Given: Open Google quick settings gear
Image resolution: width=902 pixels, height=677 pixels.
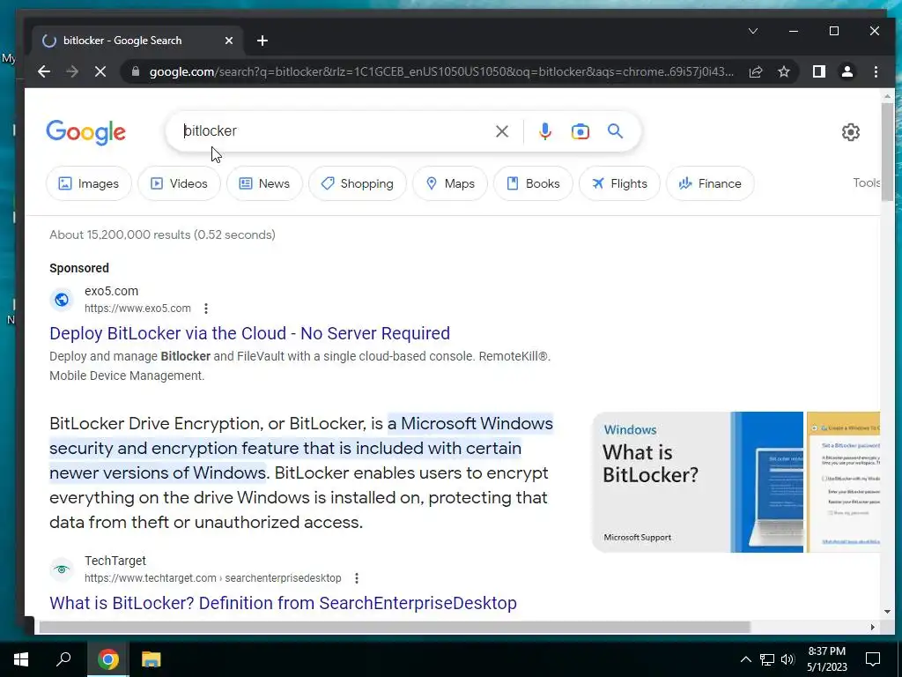Looking at the screenshot, I should click(851, 132).
